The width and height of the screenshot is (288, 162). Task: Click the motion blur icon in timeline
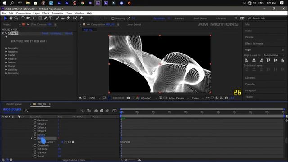pyautogui.click(x=107, y=111)
